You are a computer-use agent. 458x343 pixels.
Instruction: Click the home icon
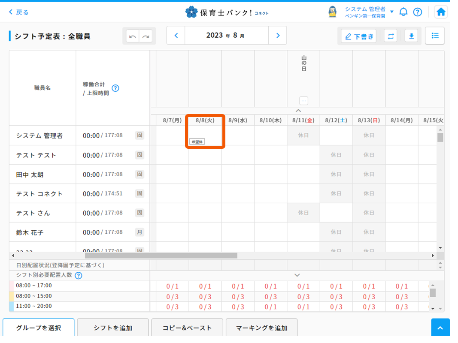(x=440, y=12)
